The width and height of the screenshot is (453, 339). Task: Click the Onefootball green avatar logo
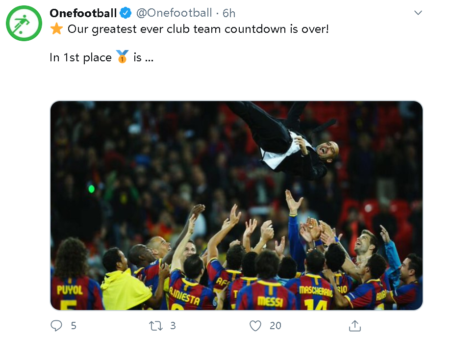point(24,23)
